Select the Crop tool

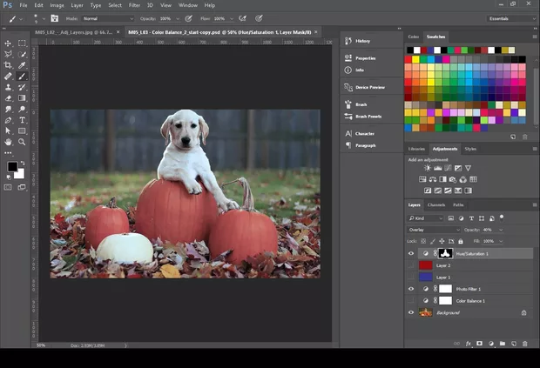(8, 65)
